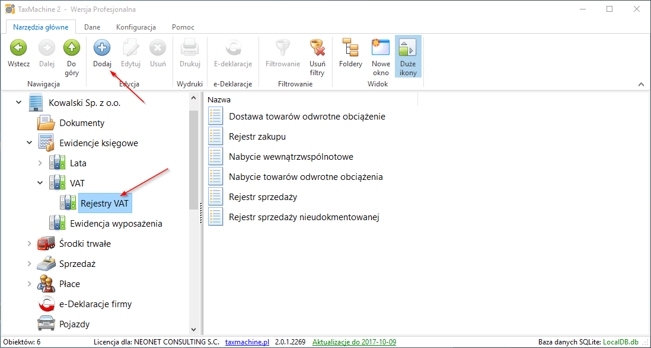The width and height of the screenshot is (651, 348).
Task: Open the Konfiguracja ribbon tab
Action: pyautogui.click(x=136, y=27)
